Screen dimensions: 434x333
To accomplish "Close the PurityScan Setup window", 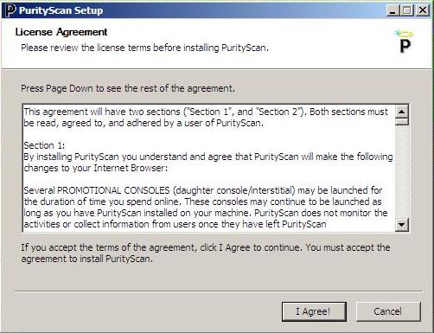I will pyautogui.click(x=423, y=10).
